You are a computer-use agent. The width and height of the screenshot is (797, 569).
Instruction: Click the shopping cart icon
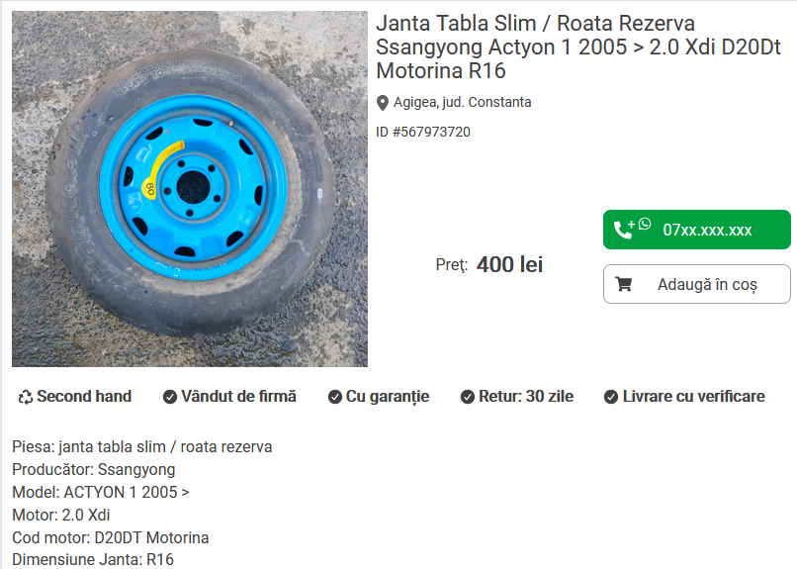(624, 284)
